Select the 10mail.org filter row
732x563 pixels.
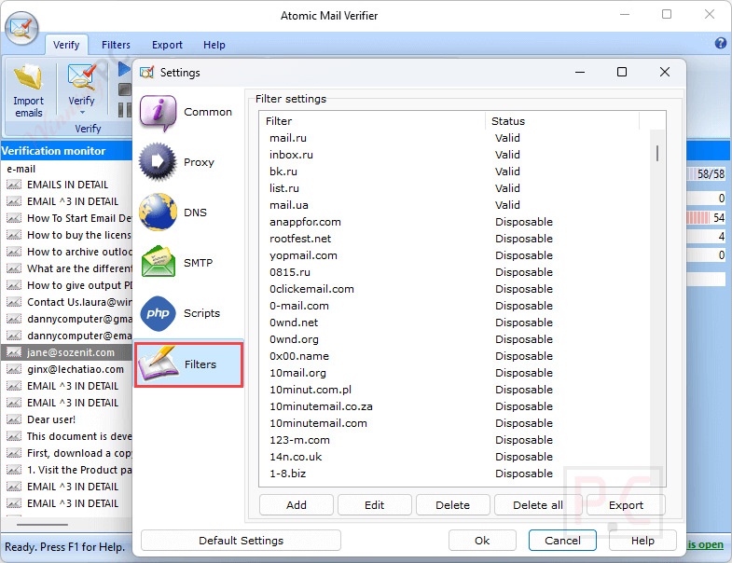click(x=455, y=374)
